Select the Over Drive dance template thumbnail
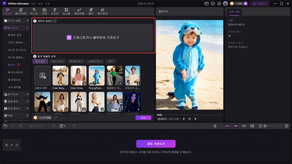 tap(78, 76)
